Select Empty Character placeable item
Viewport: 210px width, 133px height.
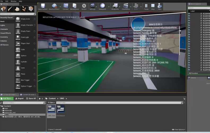point(25,25)
